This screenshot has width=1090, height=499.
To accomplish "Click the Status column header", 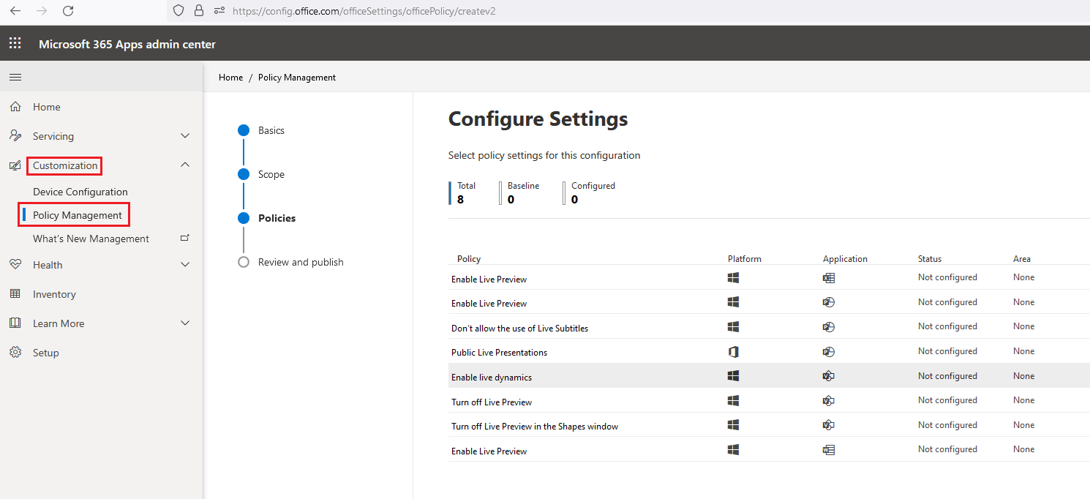I will click(930, 259).
